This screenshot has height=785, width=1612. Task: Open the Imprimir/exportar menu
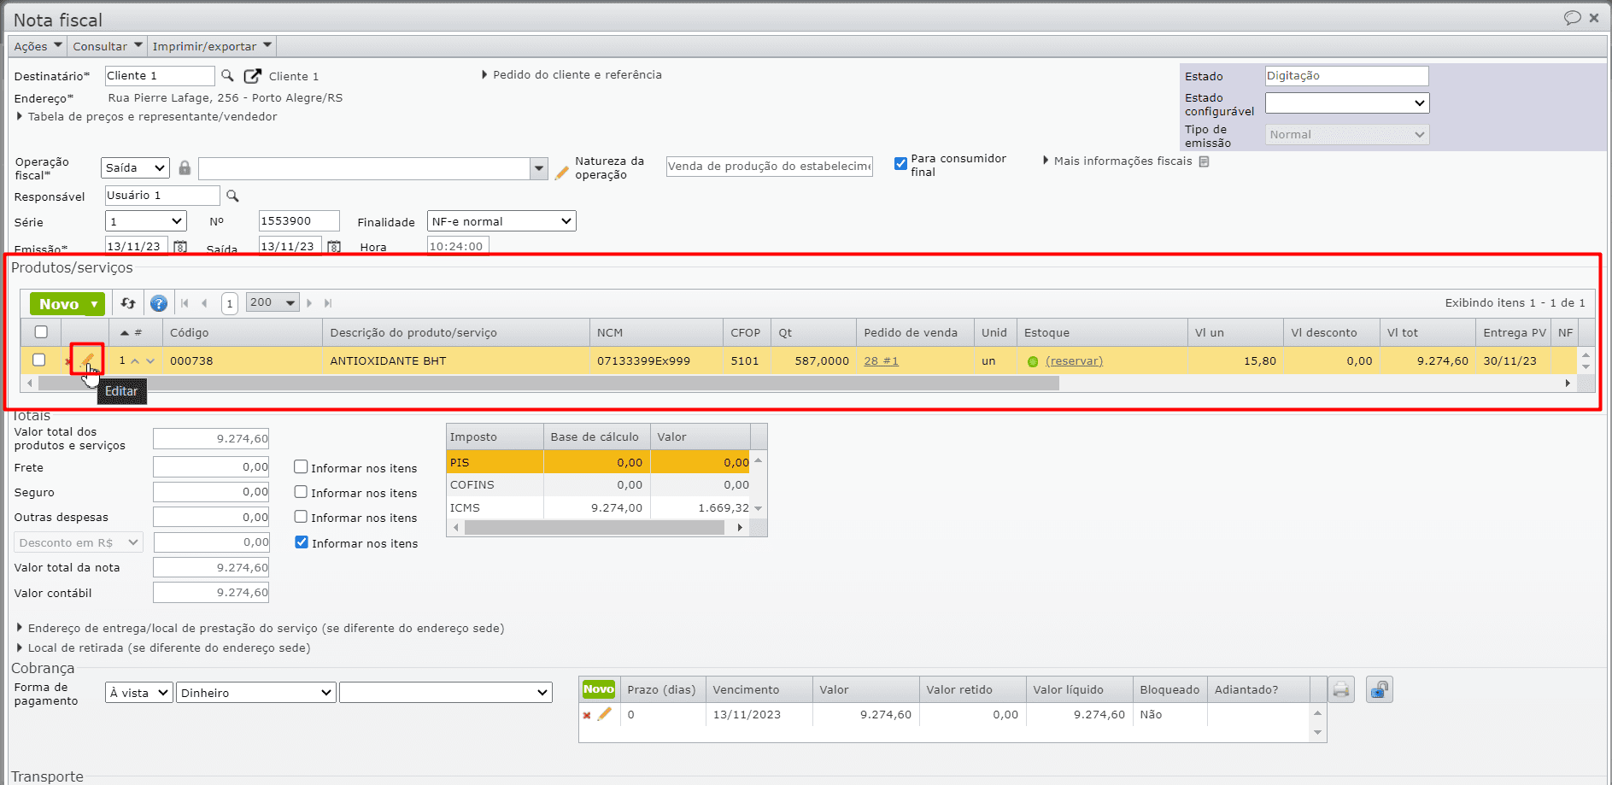click(212, 46)
